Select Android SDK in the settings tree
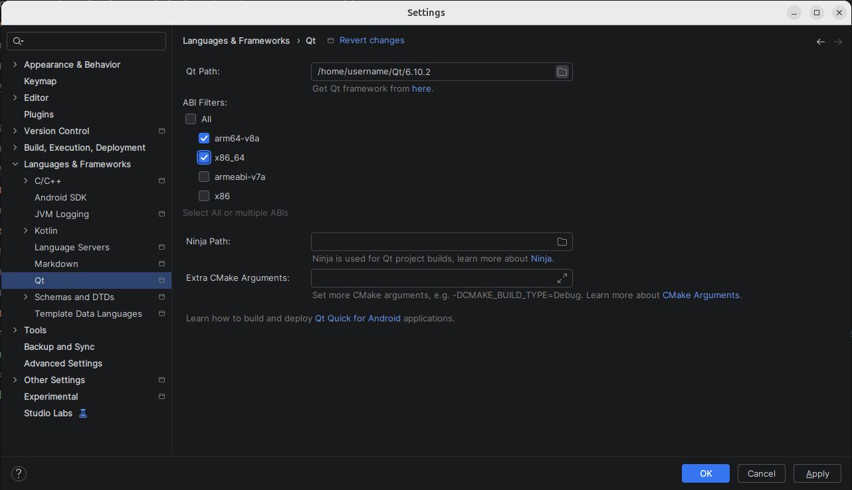The image size is (852, 490). point(60,197)
